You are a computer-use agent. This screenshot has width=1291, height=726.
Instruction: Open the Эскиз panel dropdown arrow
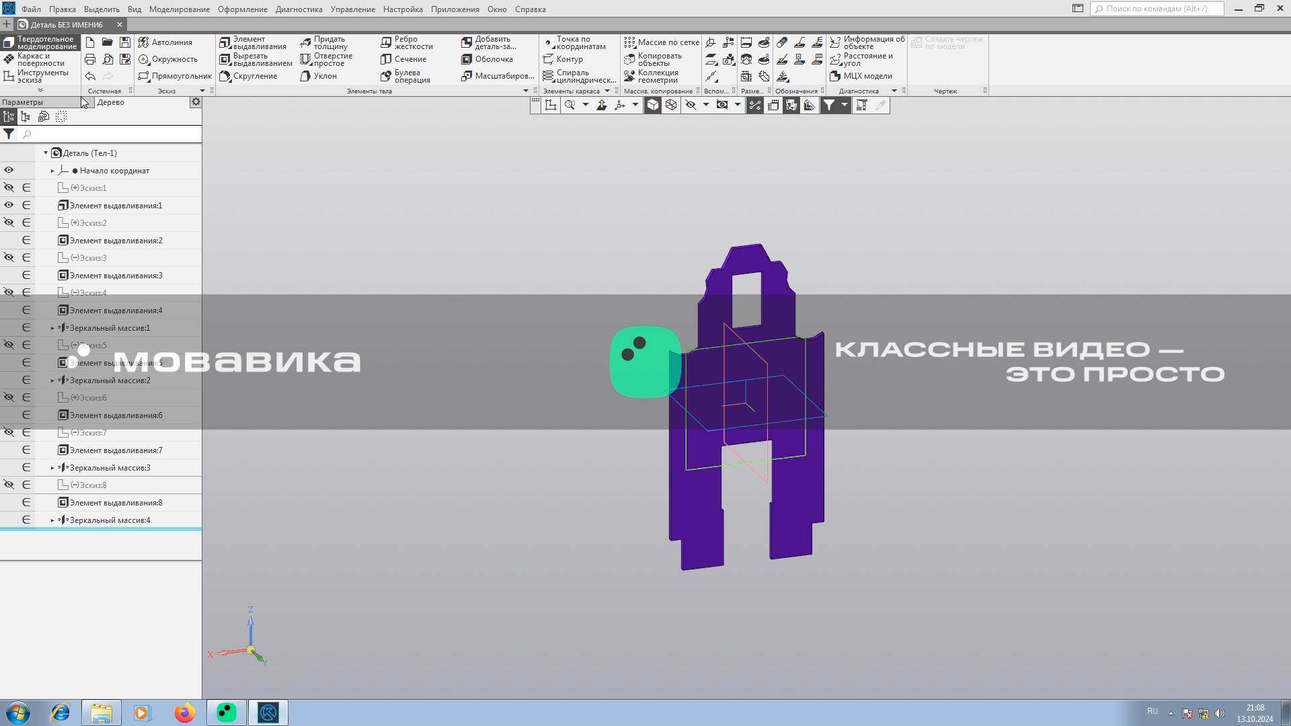[x=202, y=91]
